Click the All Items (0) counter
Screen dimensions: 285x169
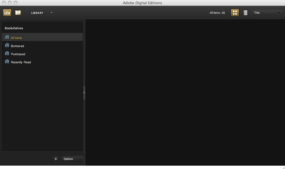click(217, 13)
